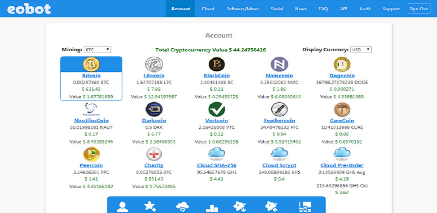Click the Vertcoin green checkmark icon
Screen dimensions: 437x213
[x=216, y=109]
